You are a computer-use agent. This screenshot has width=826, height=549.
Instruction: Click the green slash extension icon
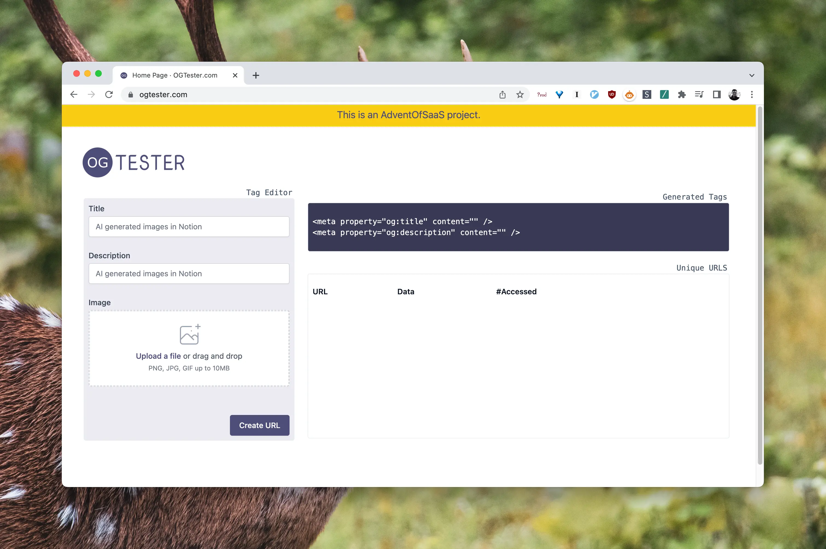point(664,94)
